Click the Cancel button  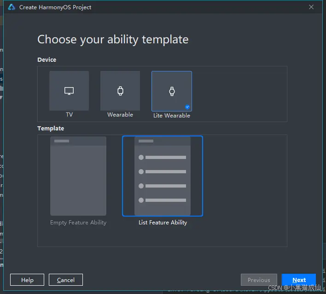pos(66,280)
